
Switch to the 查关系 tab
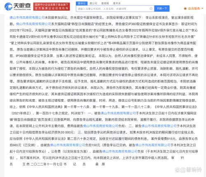117,3
